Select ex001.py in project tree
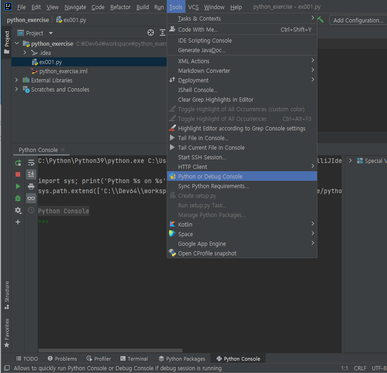 click(x=89, y=62)
